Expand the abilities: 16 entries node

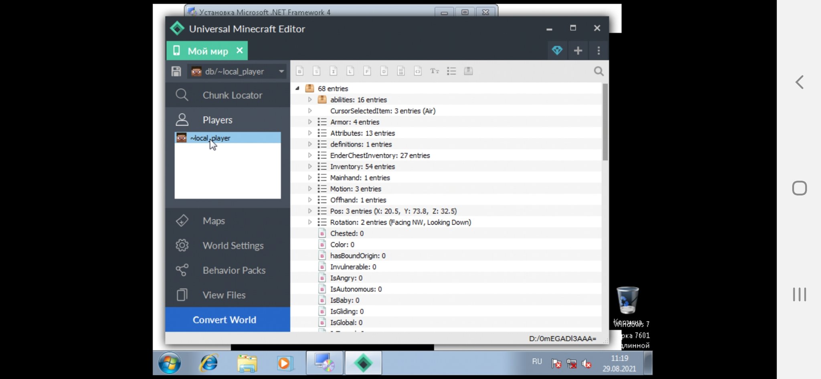pos(310,99)
